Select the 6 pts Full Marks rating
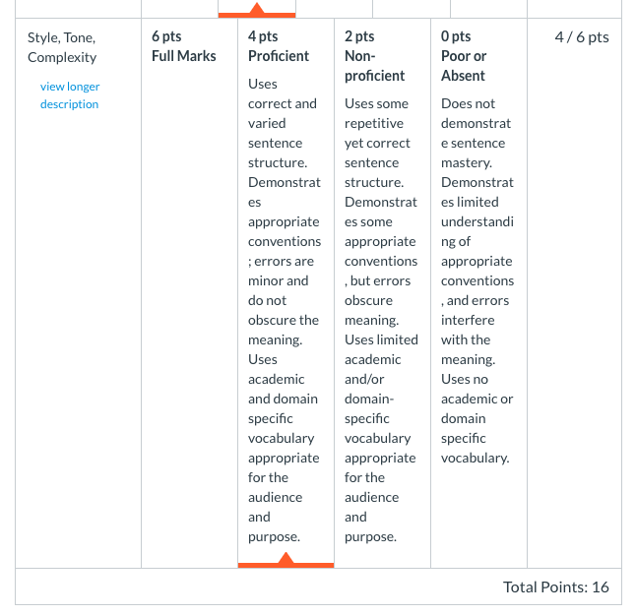The height and width of the screenshot is (616, 636). tap(189, 293)
